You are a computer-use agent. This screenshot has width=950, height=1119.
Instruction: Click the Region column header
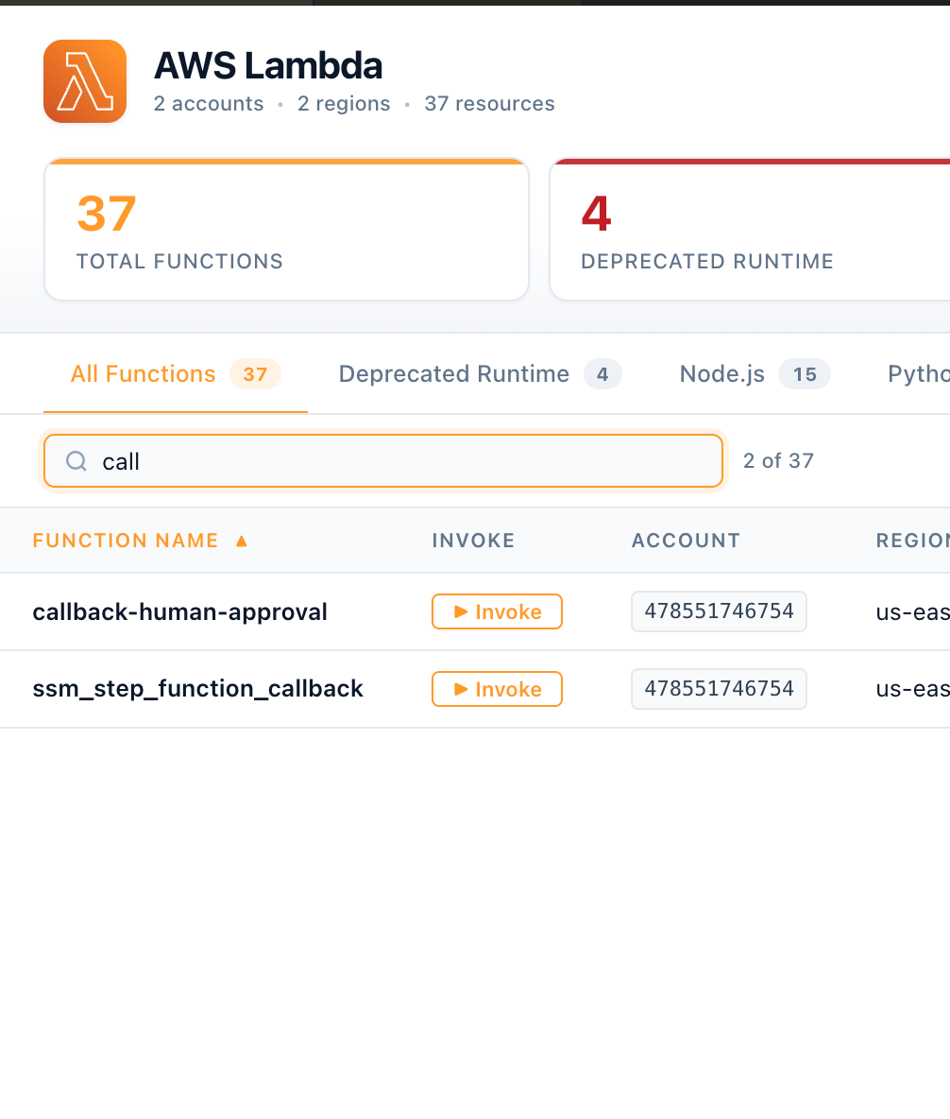[913, 541]
